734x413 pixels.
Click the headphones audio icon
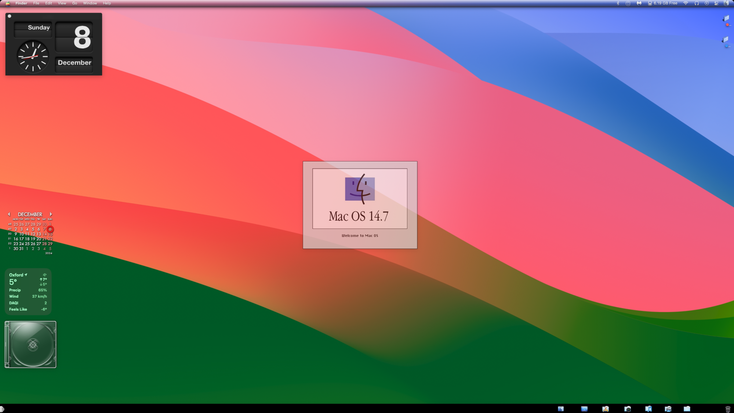coord(697,3)
